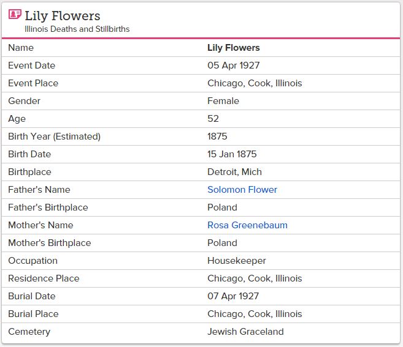Image resolution: width=403 pixels, height=347 pixels.
Task: Click the Age value 52
Action: (213, 119)
